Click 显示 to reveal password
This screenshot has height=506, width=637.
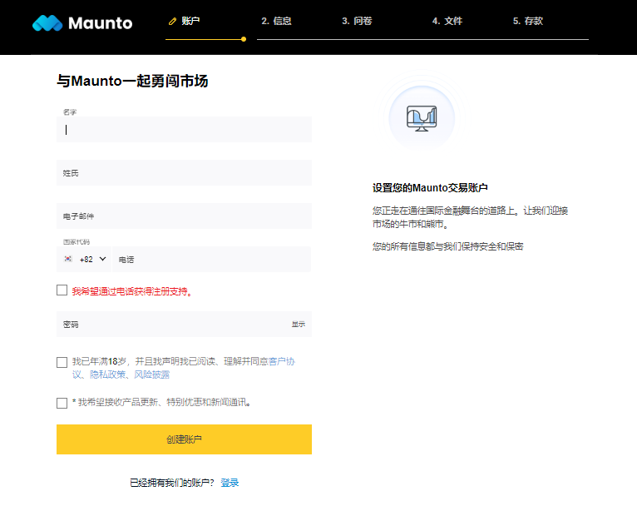point(299,325)
